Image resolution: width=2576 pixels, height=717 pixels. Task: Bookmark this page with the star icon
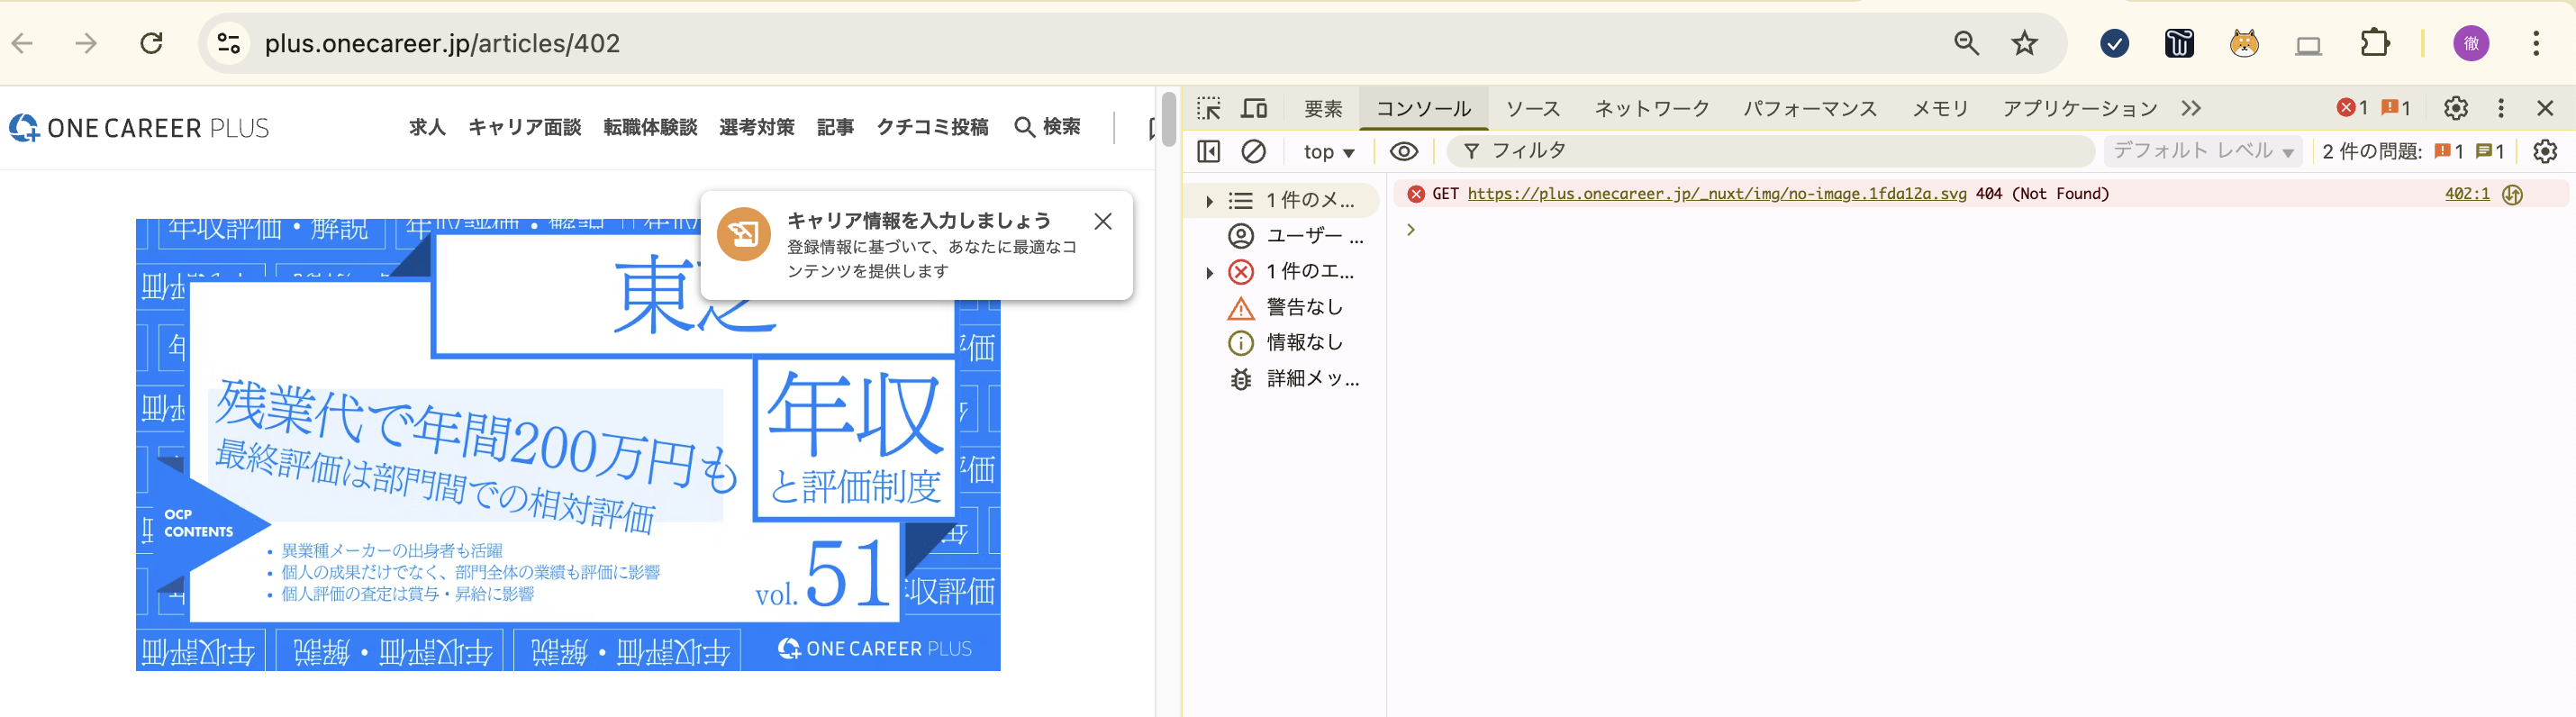[x=2024, y=43]
